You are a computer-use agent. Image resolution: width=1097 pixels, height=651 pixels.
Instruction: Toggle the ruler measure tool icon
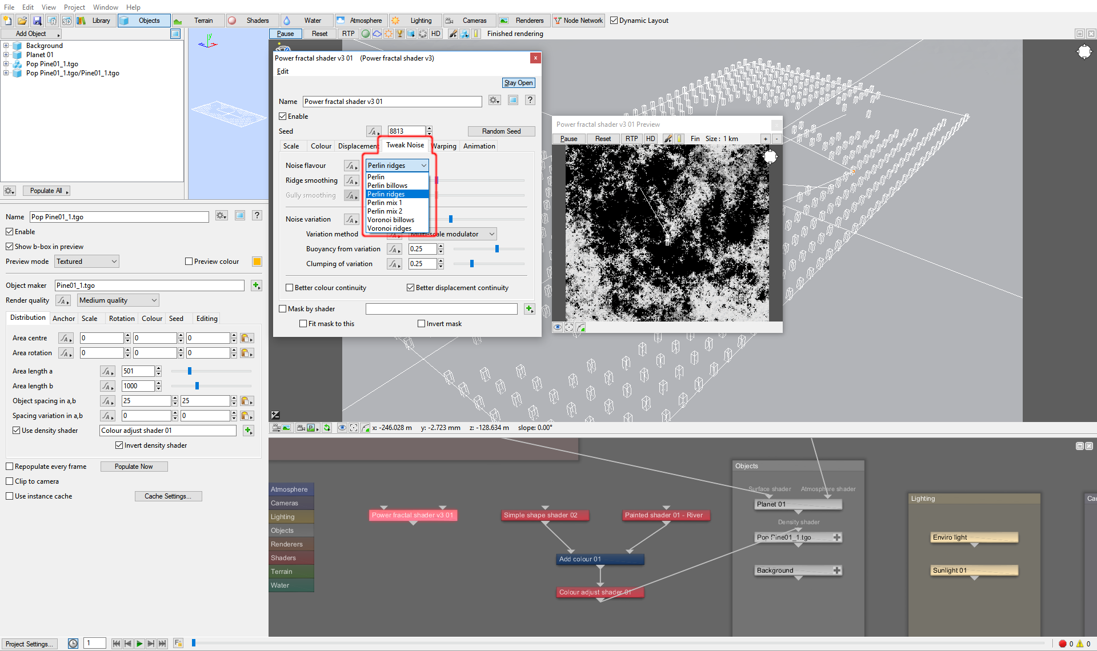click(476, 34)
